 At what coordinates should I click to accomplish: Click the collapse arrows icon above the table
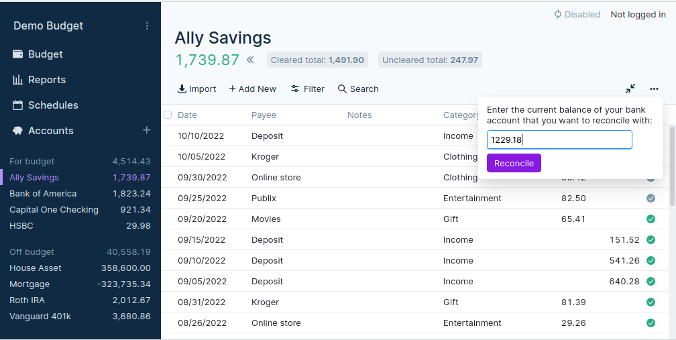tap(630, 89)
